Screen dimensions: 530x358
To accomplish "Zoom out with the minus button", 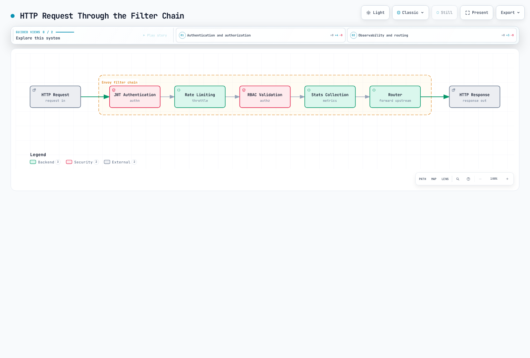I will pyautogui.click(x=480, y=179).
